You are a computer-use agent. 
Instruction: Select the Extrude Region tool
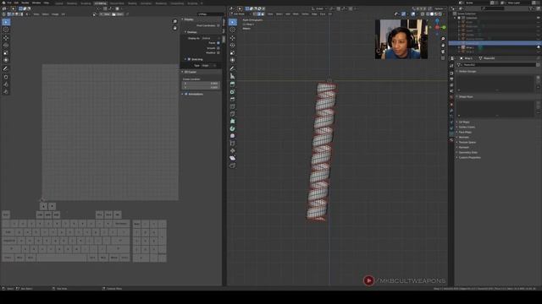pyautogui.click(x=233, y=84)
